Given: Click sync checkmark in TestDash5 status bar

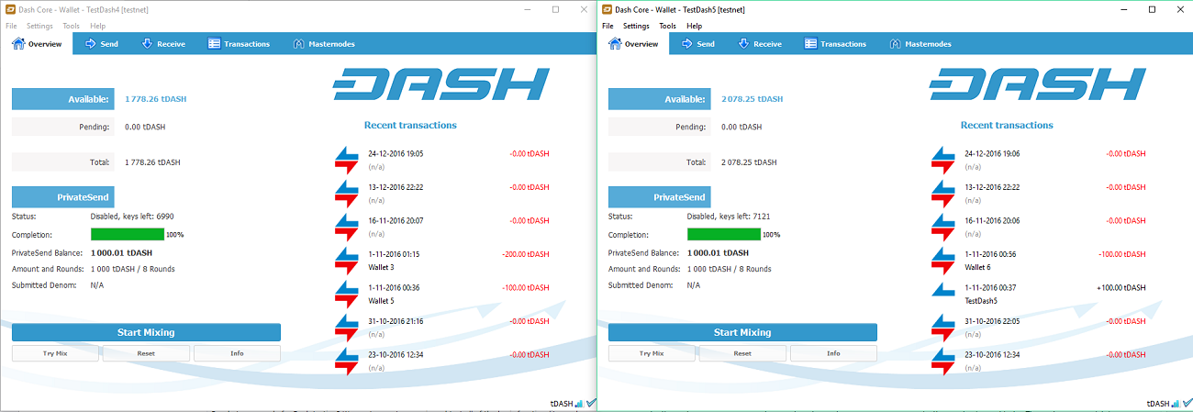Looking at the screenshot, I should point(1187,403).
